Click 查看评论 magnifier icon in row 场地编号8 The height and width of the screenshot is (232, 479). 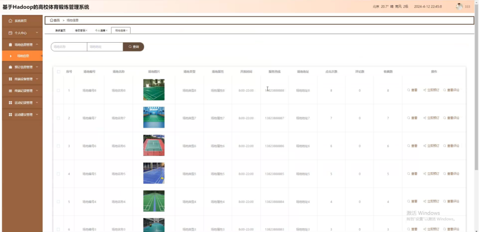point(445,90)
